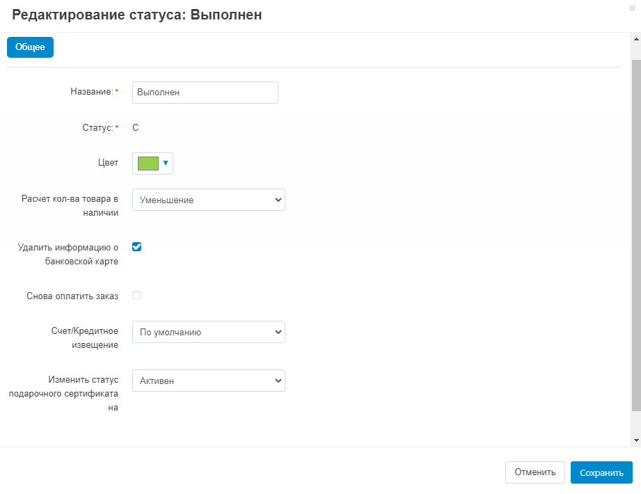Click the scrollbar up arrow
Screen dimensions: 641x494
tap(636, 40)
